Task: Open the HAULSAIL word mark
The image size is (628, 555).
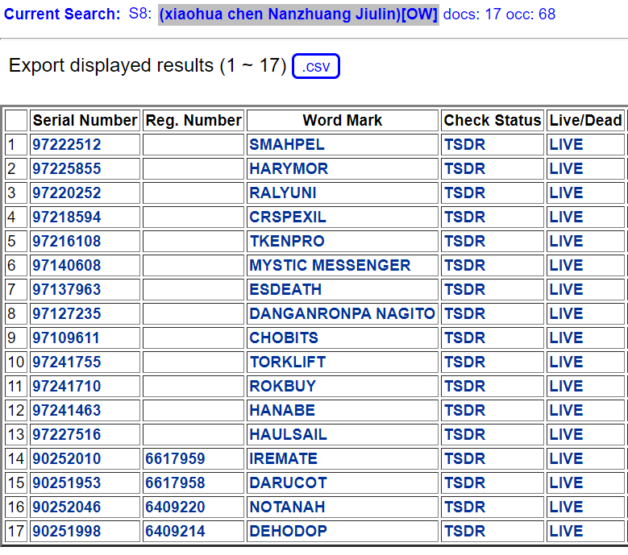Action: [x=288, y=434]
